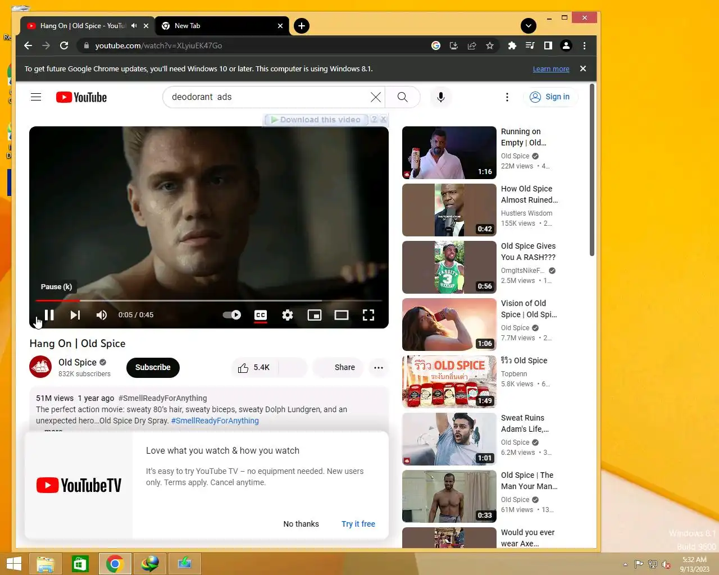719x575 pixels.
Task: Click Download this video bar
Action: point(316,120)
